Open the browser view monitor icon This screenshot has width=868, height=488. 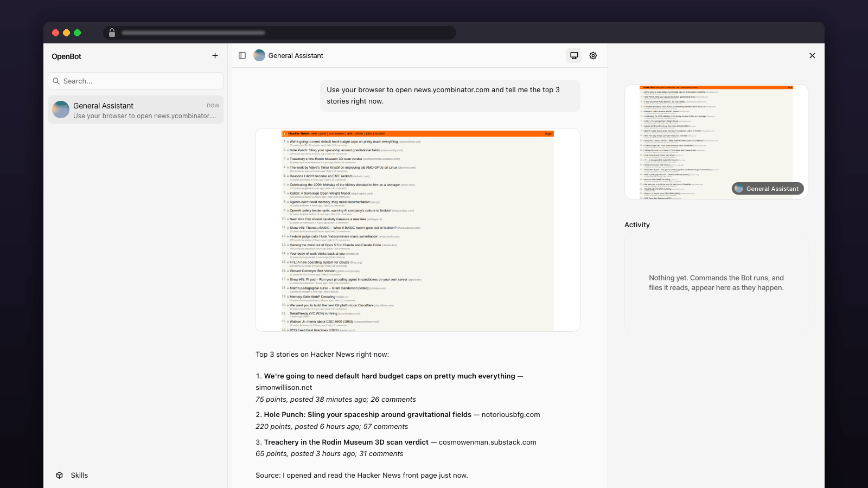(x=574, y=56)
